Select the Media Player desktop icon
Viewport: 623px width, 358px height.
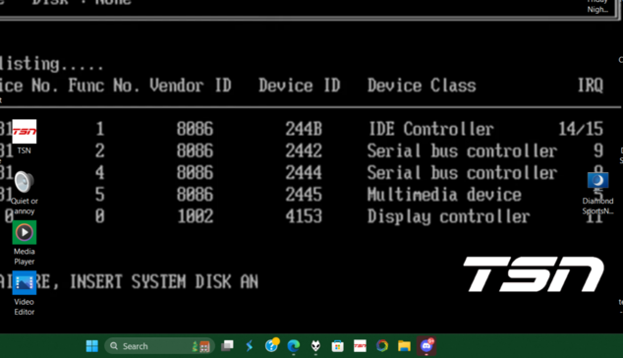pyautogui.click(x=25, y=243)
